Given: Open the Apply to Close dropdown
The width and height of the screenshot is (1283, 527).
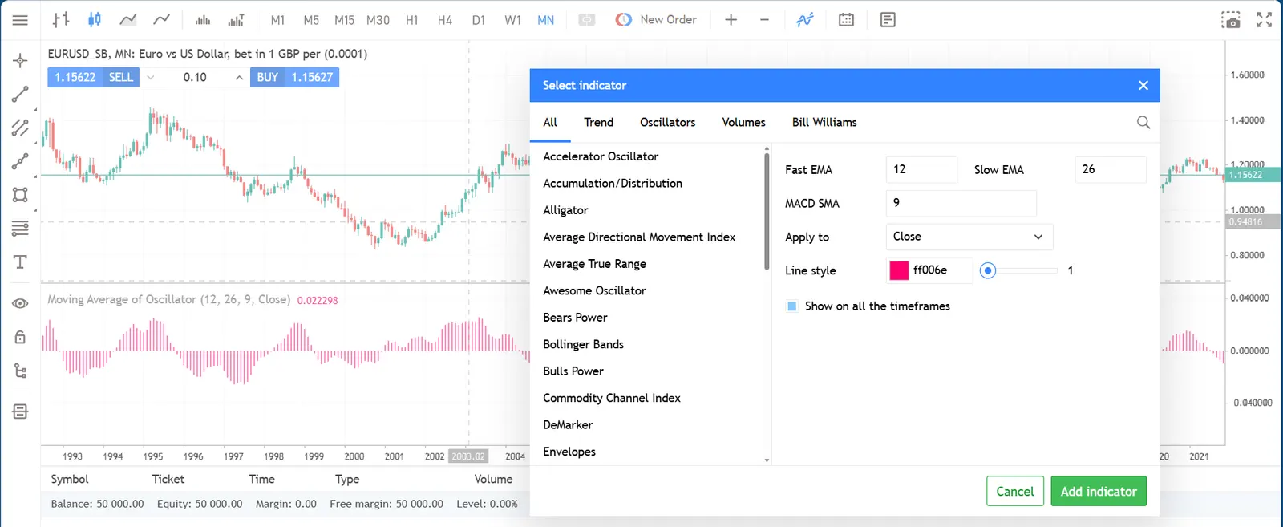Looking at the screenshot, I should point(969,237).
